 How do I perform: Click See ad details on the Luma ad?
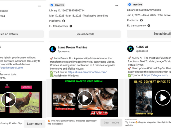(x=85, y=34)
